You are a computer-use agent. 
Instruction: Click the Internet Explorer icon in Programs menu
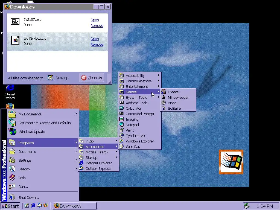(81, 163)
